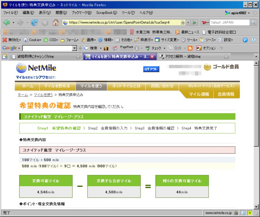The height and width of the screenshot is (217, 260).
Task: Switch to the 資格取得にチャレンジblog tab
Action: point(45,57)
